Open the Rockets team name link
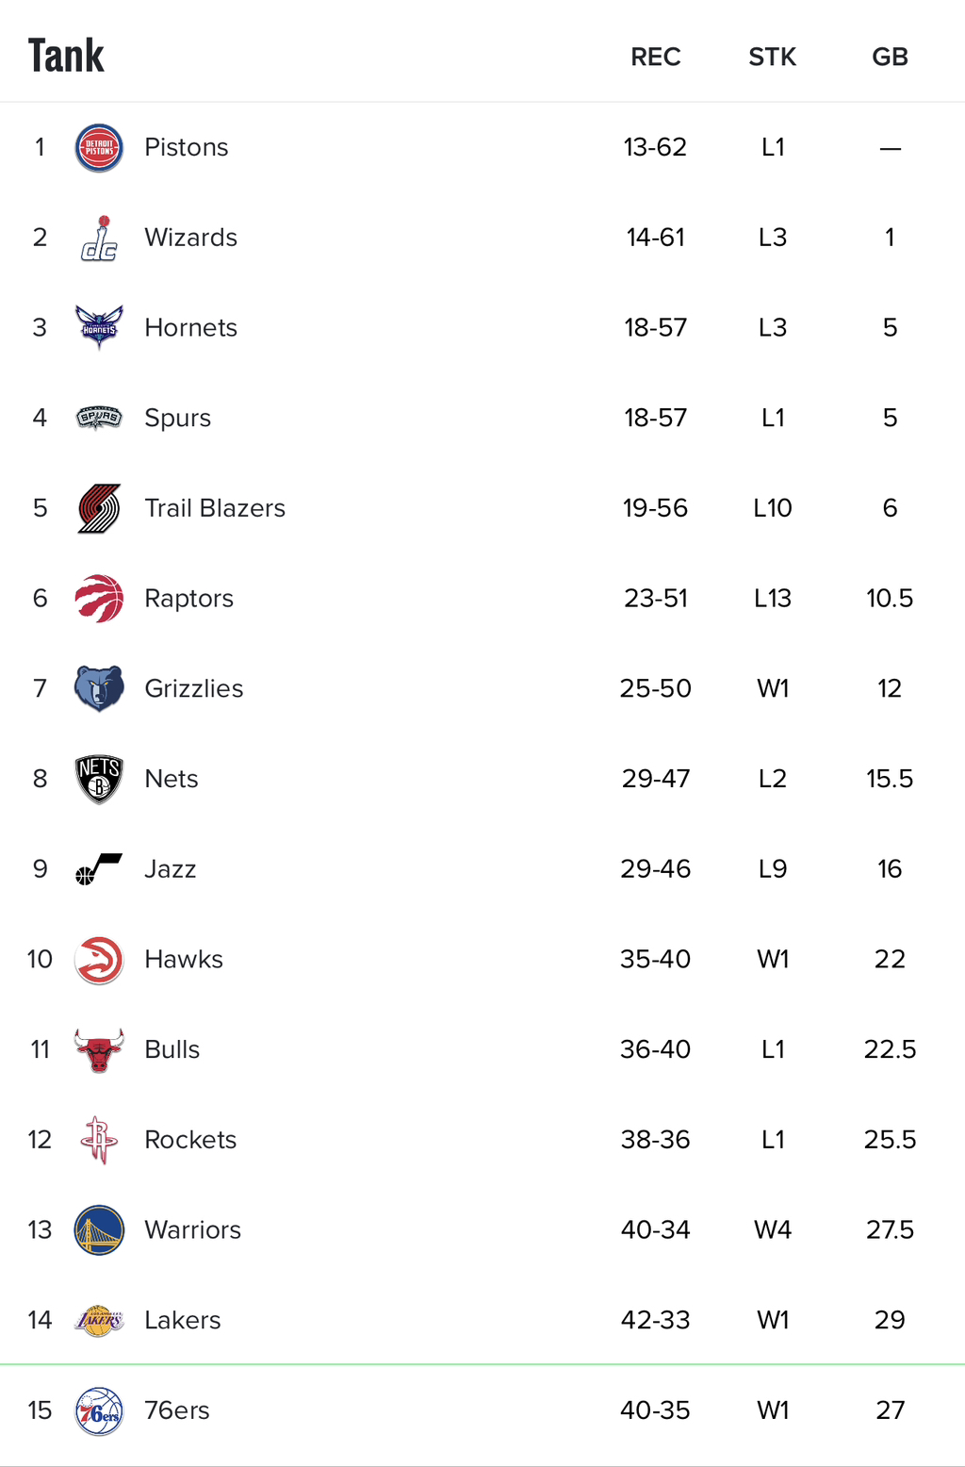 [190, 1140]
